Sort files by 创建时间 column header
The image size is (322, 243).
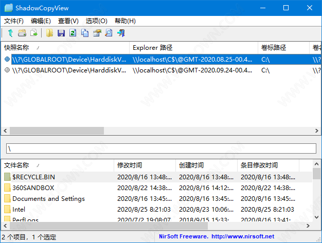(206, 165)
